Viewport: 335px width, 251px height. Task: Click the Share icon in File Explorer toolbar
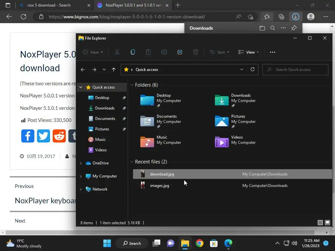pyautogui.click(x=180, y=52)
